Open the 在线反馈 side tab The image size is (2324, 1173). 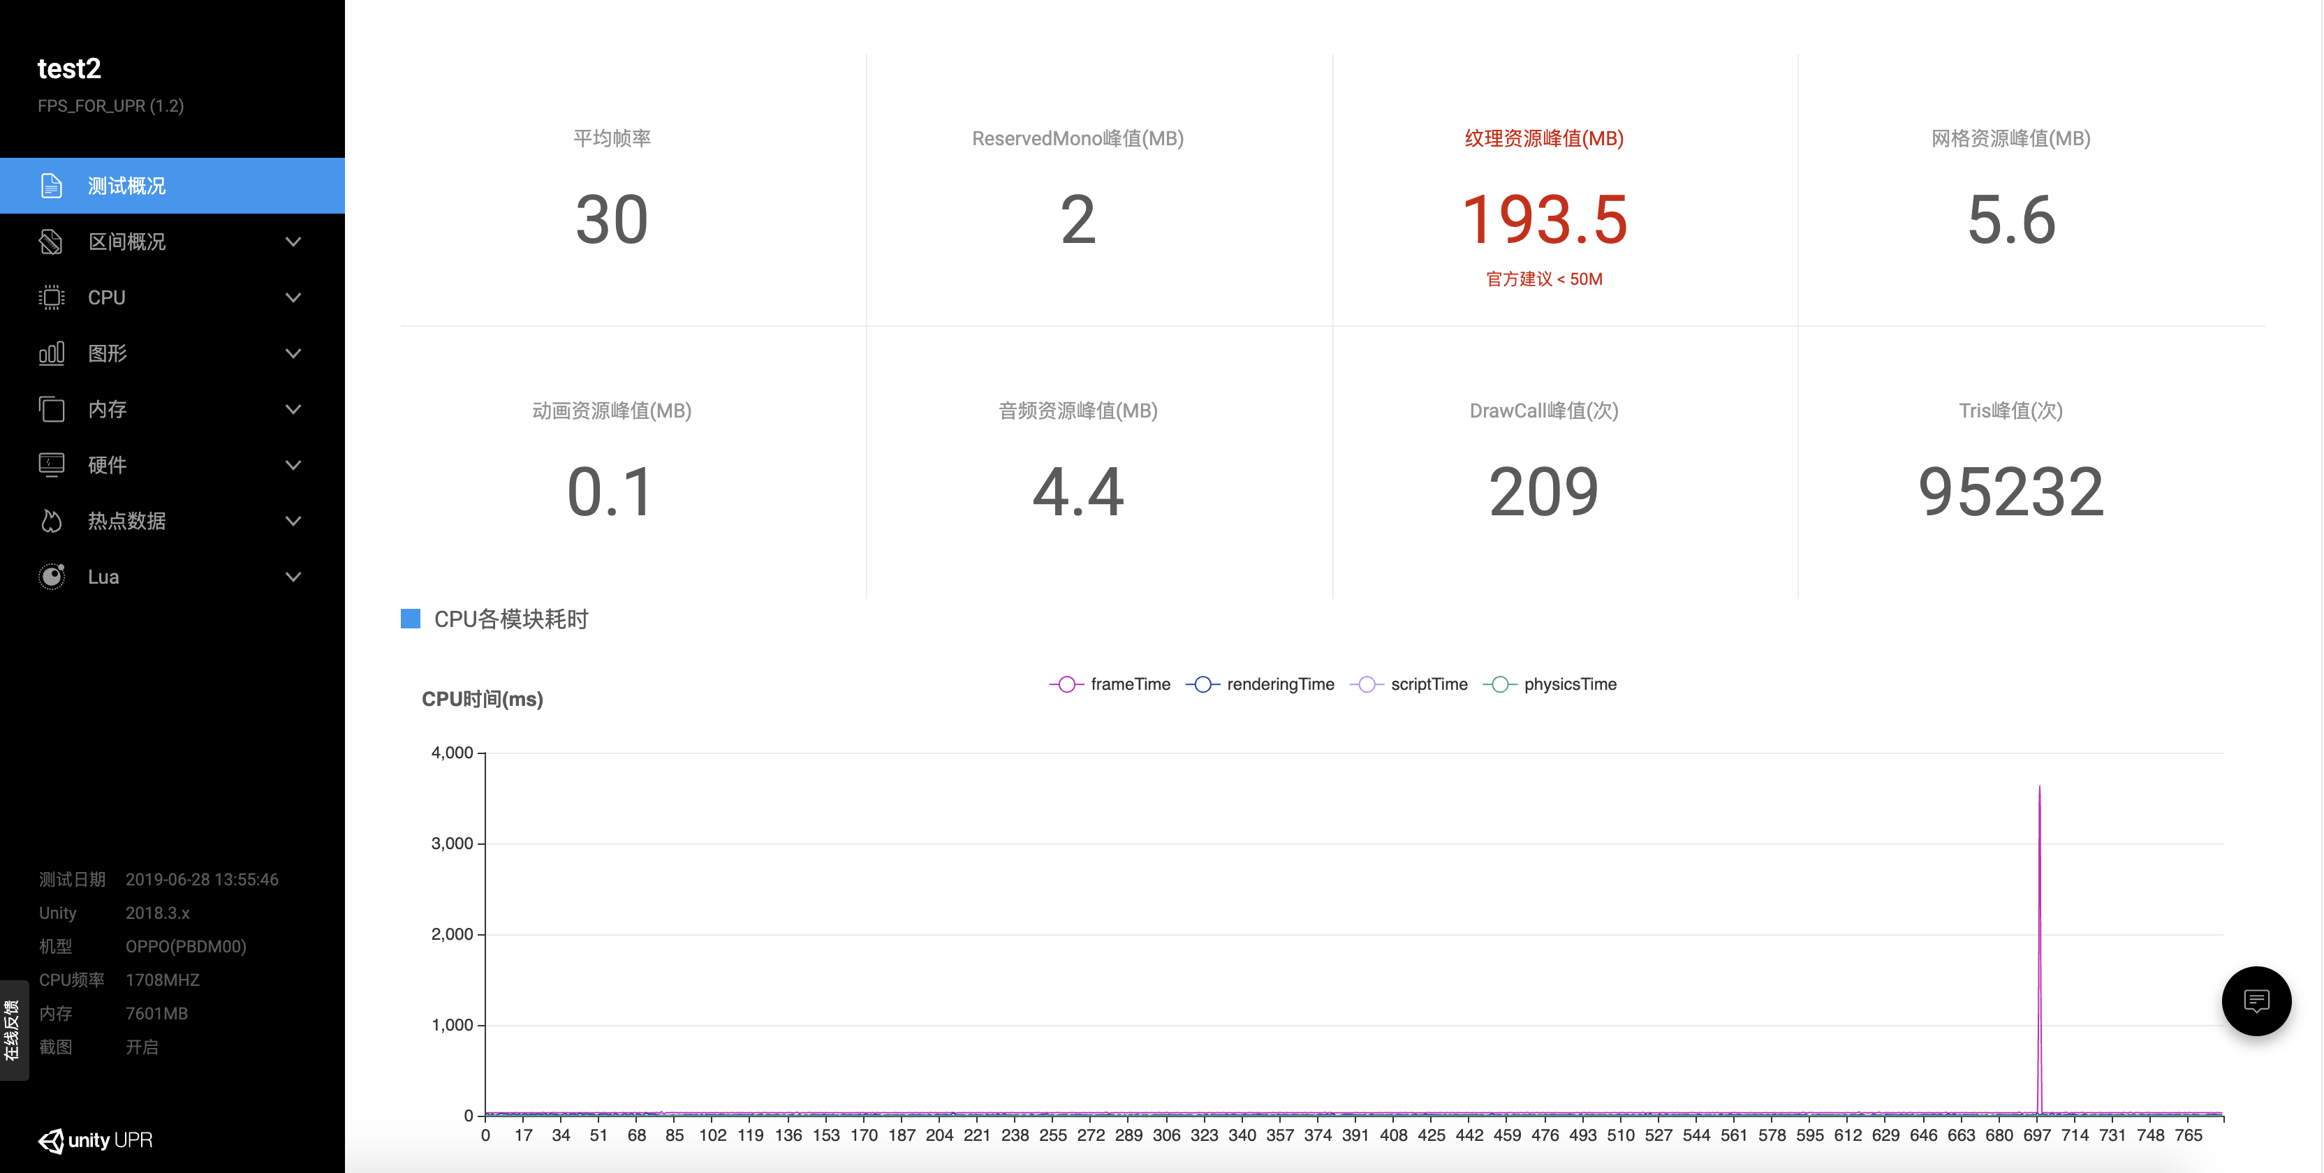(13, 1030)
